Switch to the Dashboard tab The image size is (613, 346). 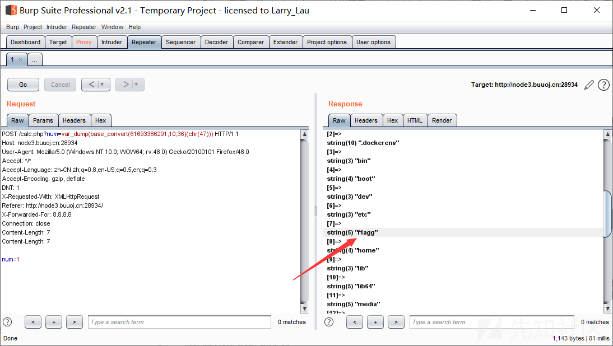pos(25,42)
